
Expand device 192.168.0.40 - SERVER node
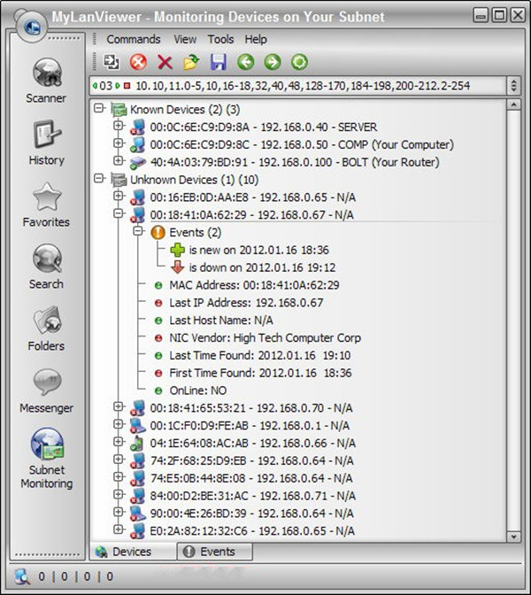[118, 127]
